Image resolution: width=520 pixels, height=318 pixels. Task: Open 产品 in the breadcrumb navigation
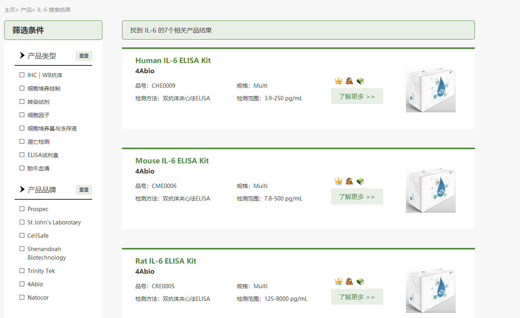point(26,10)
